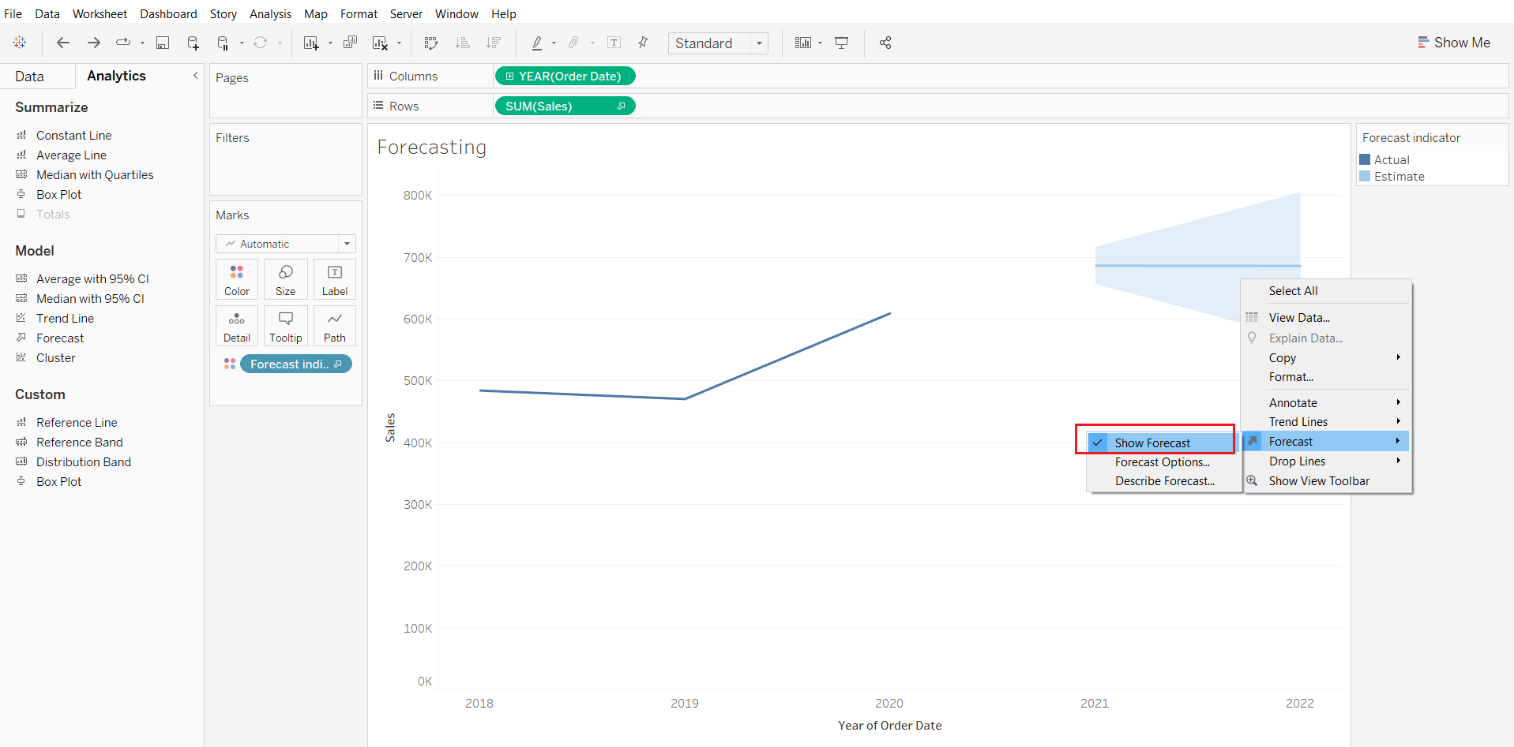Open the Path marks card button
The width and height of the screenshot is (1514, 747).
point(335,326)
